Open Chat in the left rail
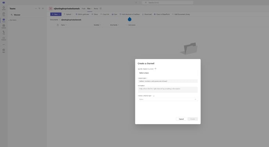This screenshot has height=147, width=269. [x=4, y=14]
